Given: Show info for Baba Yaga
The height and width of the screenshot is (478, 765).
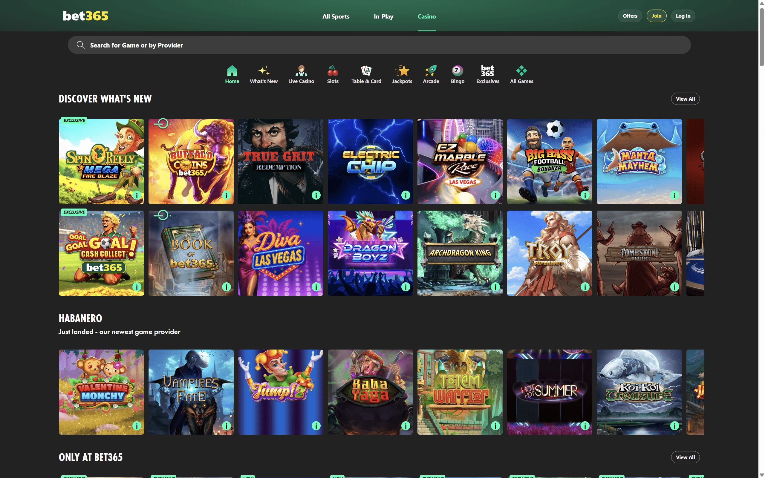Looking at the screenshot, I should [406, 425].
